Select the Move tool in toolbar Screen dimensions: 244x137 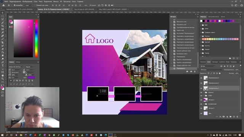pos(3,13)
